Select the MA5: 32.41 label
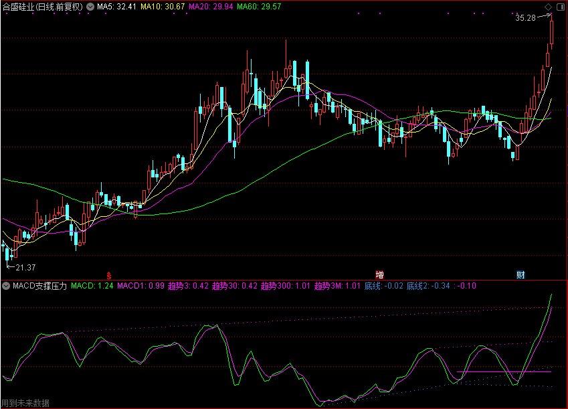The image size is (568, 409). pyautogui.click(x=116, y=7)
